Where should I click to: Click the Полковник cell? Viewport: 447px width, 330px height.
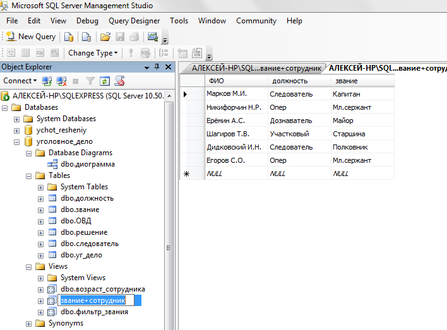point(362,147)
